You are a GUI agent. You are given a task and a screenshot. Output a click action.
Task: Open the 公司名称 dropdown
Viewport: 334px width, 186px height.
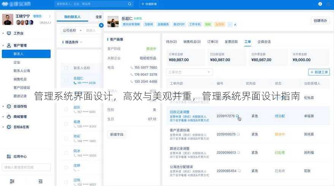click(72, 30)
